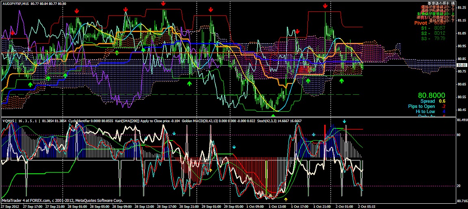Click the 80.55 price axis label
This screenshot has height=209, width=468.
tap(462, 97)
